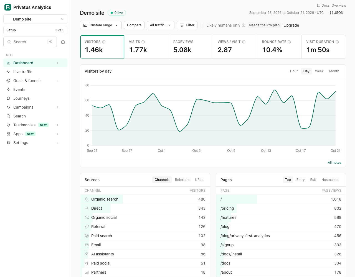
Task: Click the Journeys icon in sidebar
Action: pyautogui.click(x=8, y=98)
